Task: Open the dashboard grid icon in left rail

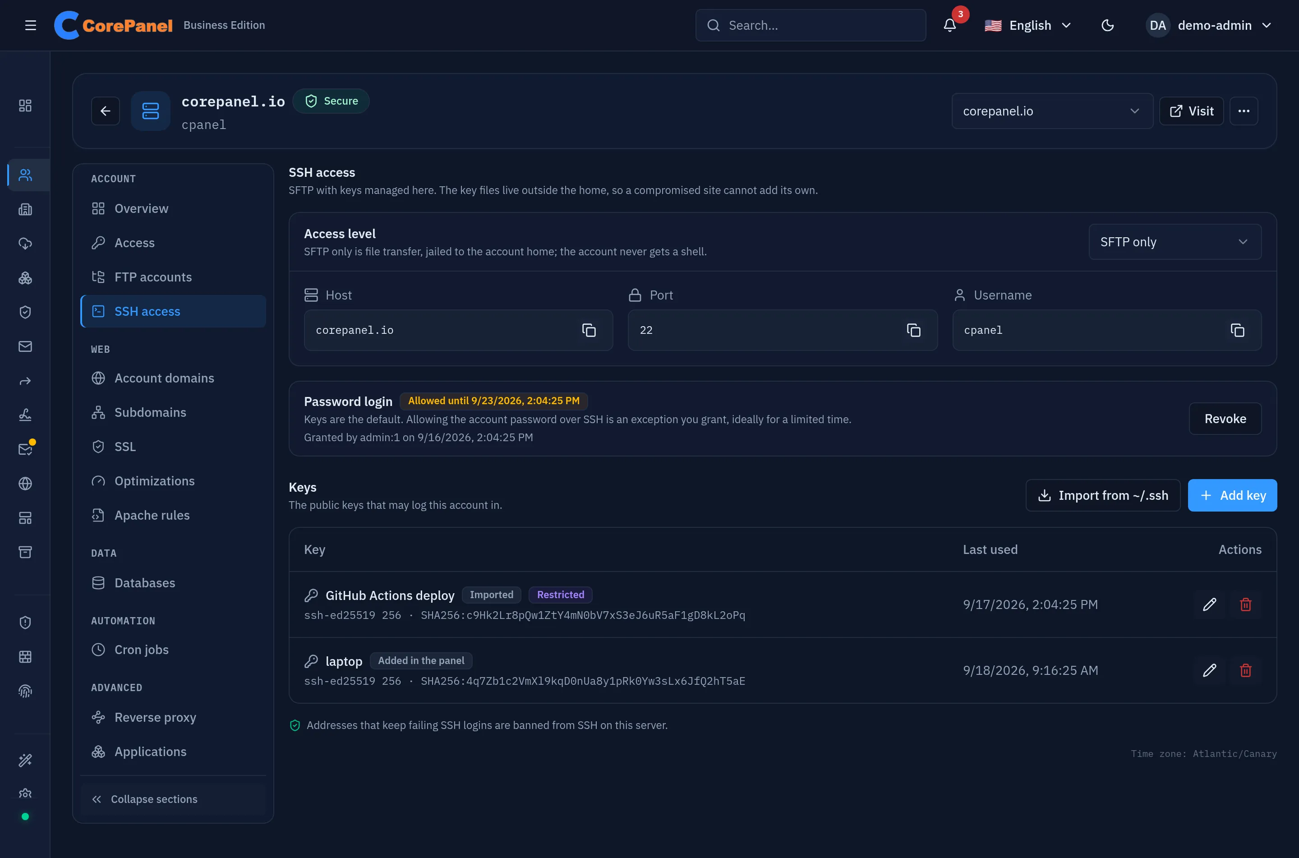Action: tap(25, 106)
